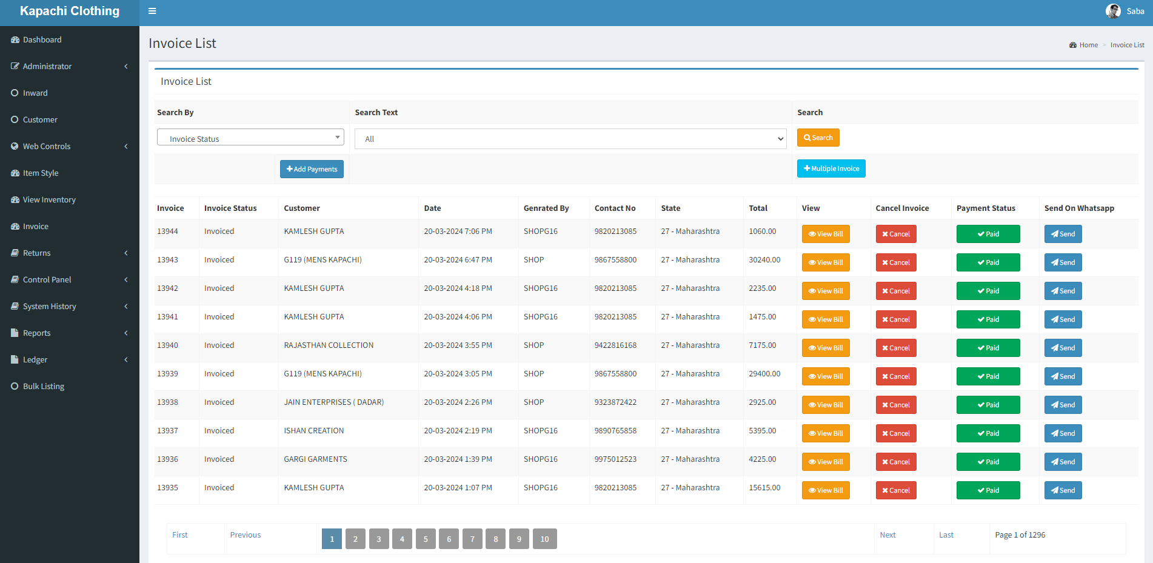Screen dimensions: 1153x563
Task: Go to Bulk Listing in sidebar
Action: tap(43, 387)
